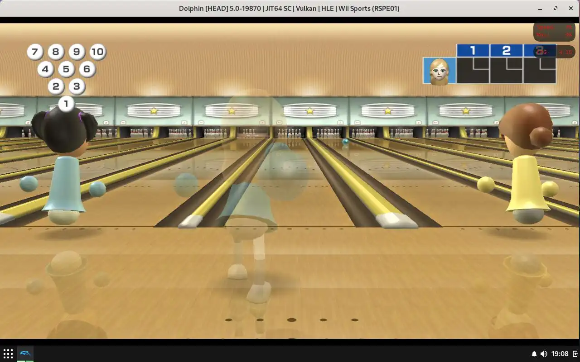Screen dimensions: 580x362
Task: Minimize the Dolphin window
Action: [x=540, y=9]
